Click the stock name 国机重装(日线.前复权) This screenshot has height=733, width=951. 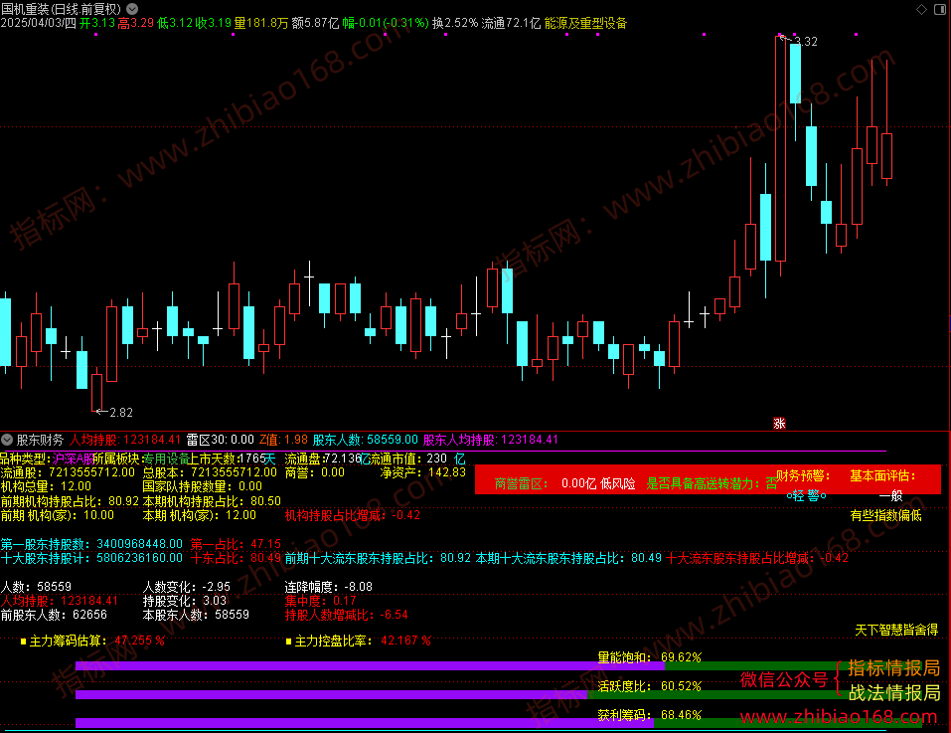pyautogui.click(x=62, y=9)
